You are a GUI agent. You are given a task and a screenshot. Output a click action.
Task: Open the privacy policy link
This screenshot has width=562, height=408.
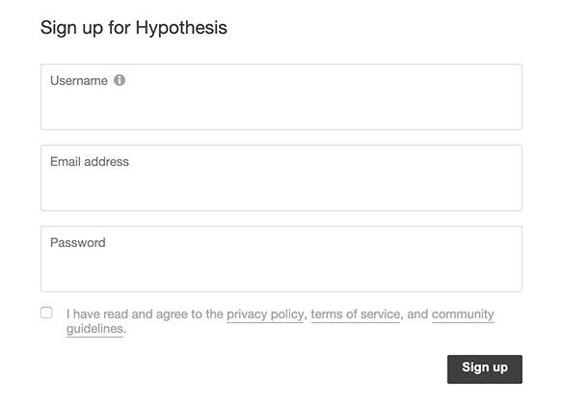pos(265,314)
